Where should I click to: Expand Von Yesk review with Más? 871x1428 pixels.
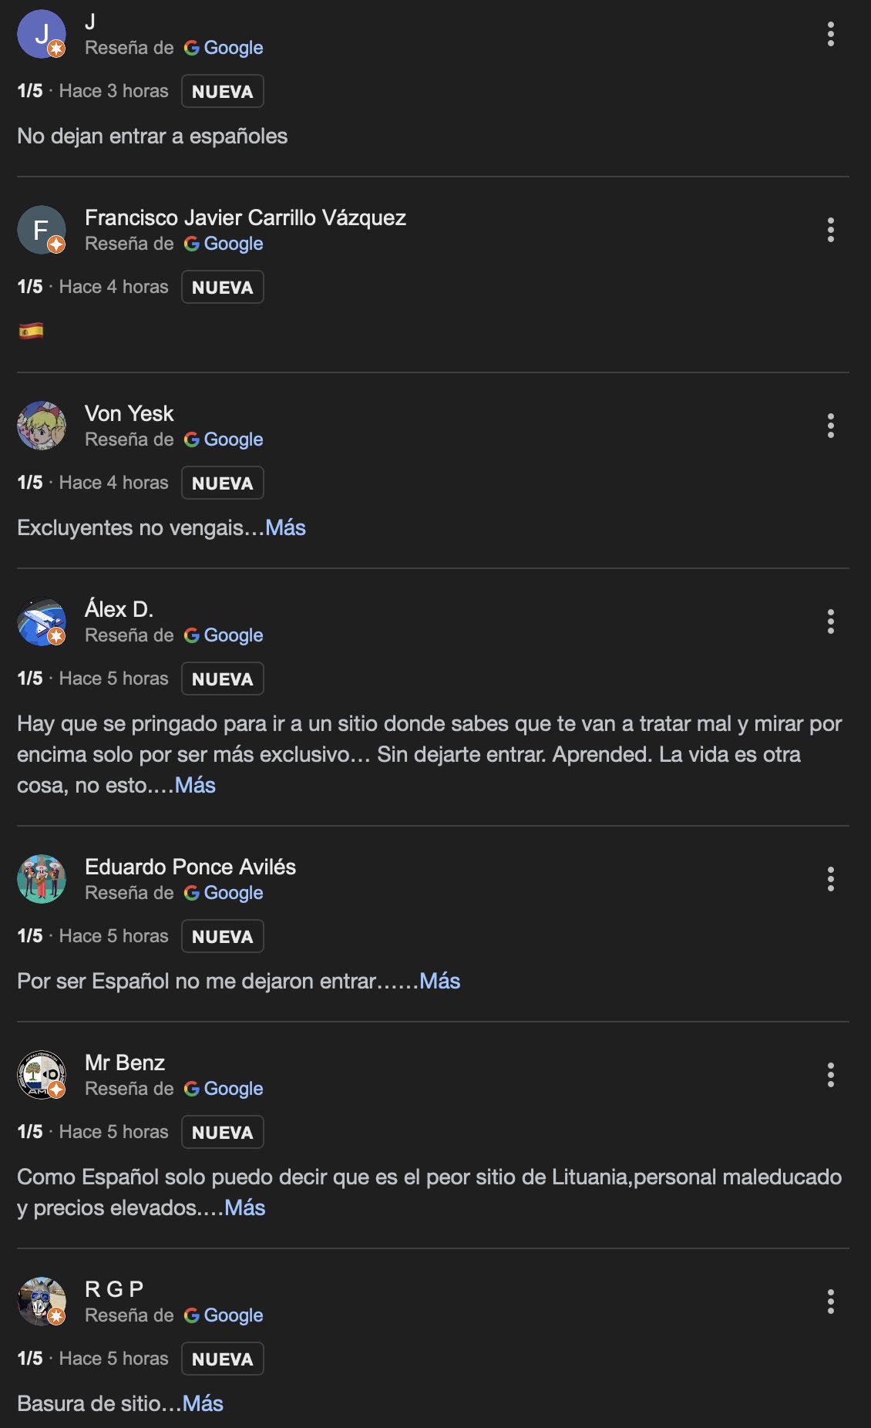click(x=285, y=527)
